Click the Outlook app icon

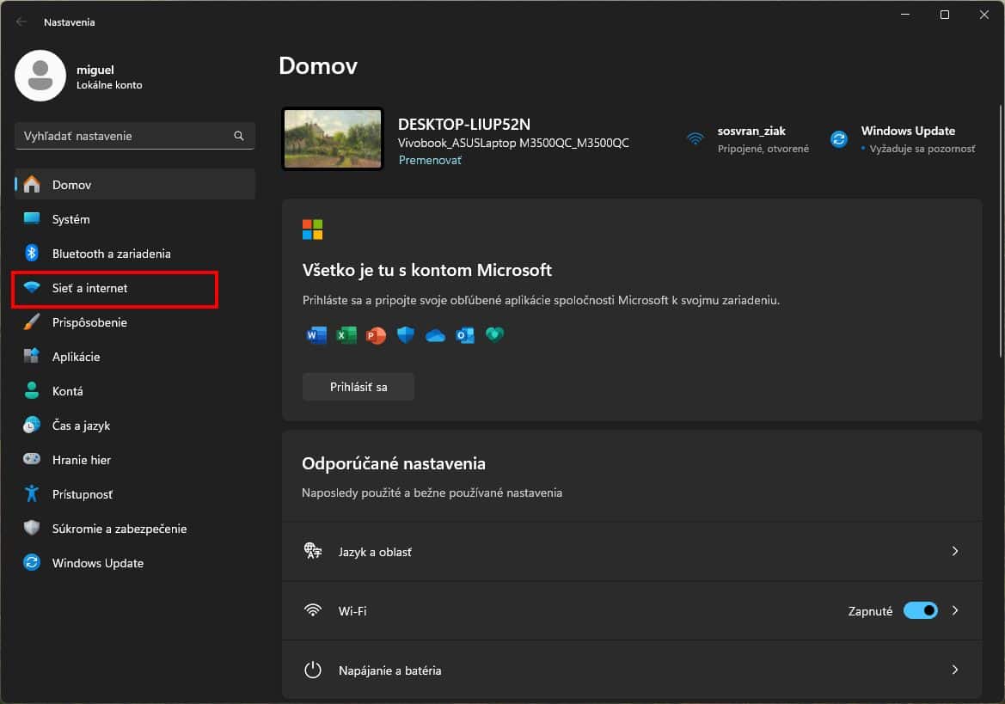[465, 335]
